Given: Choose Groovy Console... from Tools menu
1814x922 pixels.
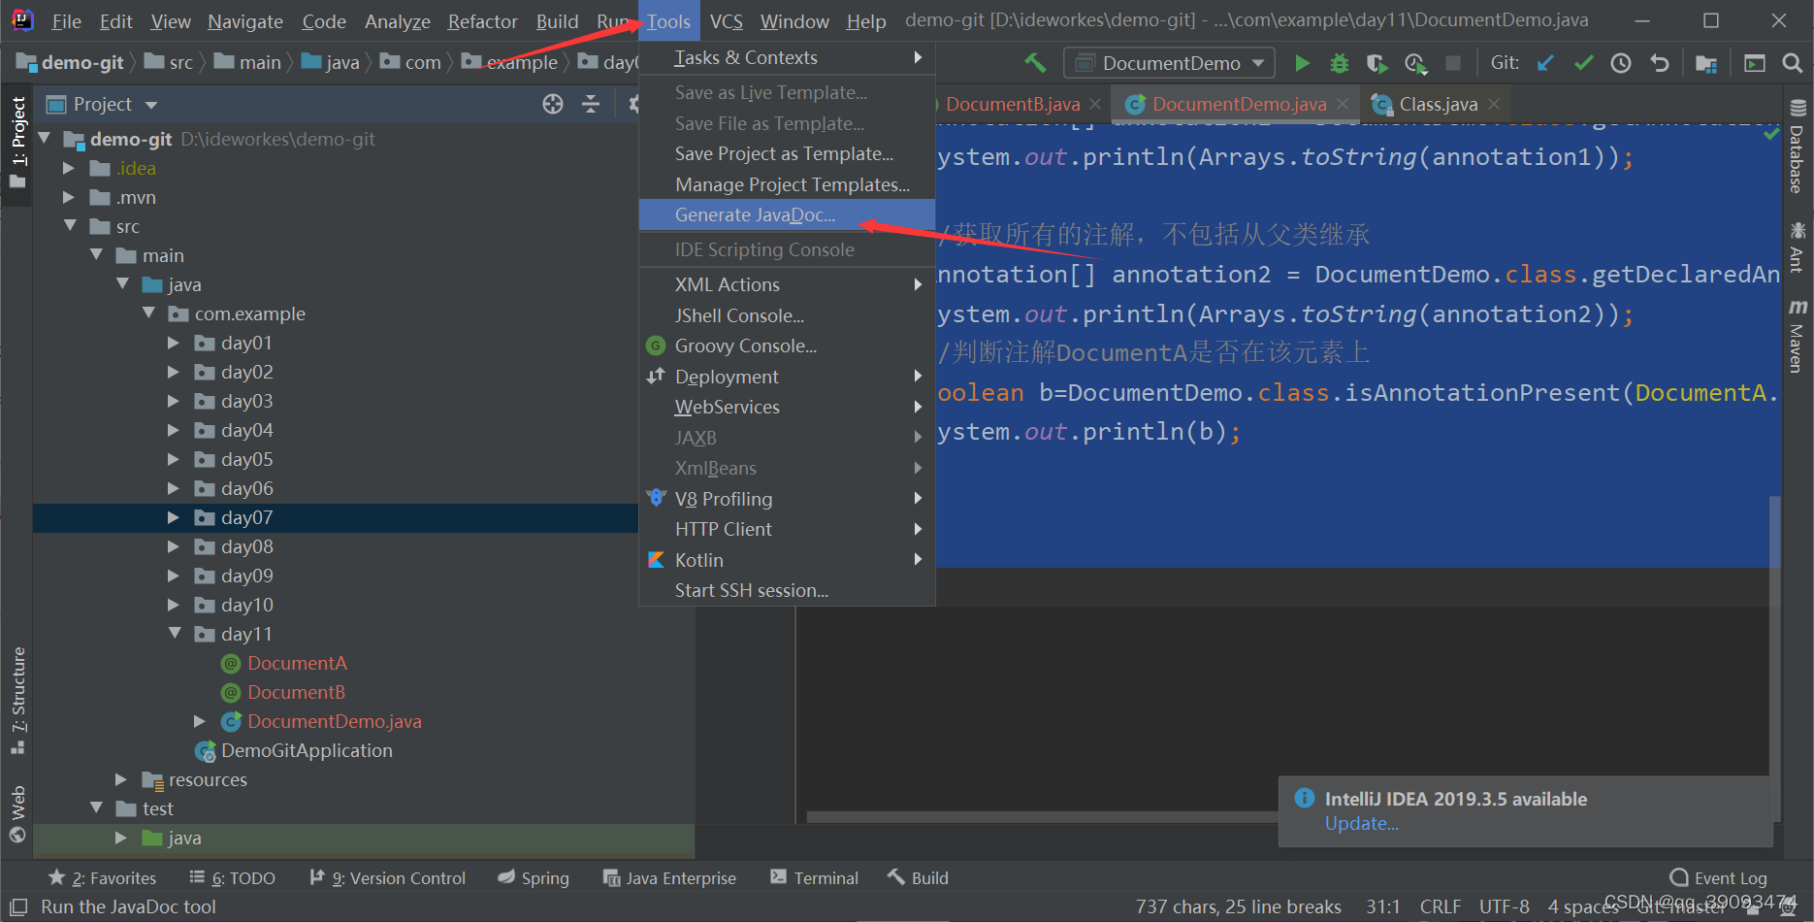Looking at the screenshot, I should (787, 346).
